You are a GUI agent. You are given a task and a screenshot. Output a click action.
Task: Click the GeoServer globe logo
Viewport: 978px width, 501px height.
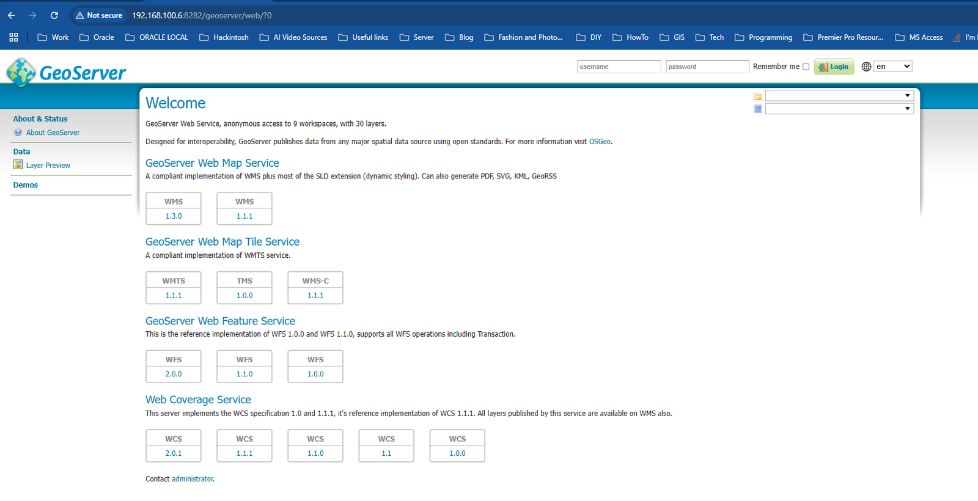21,72
